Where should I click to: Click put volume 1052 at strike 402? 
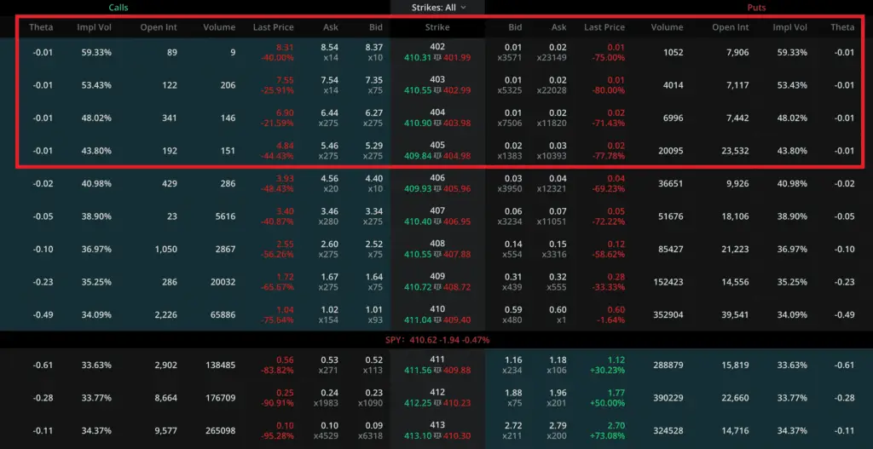673,52
